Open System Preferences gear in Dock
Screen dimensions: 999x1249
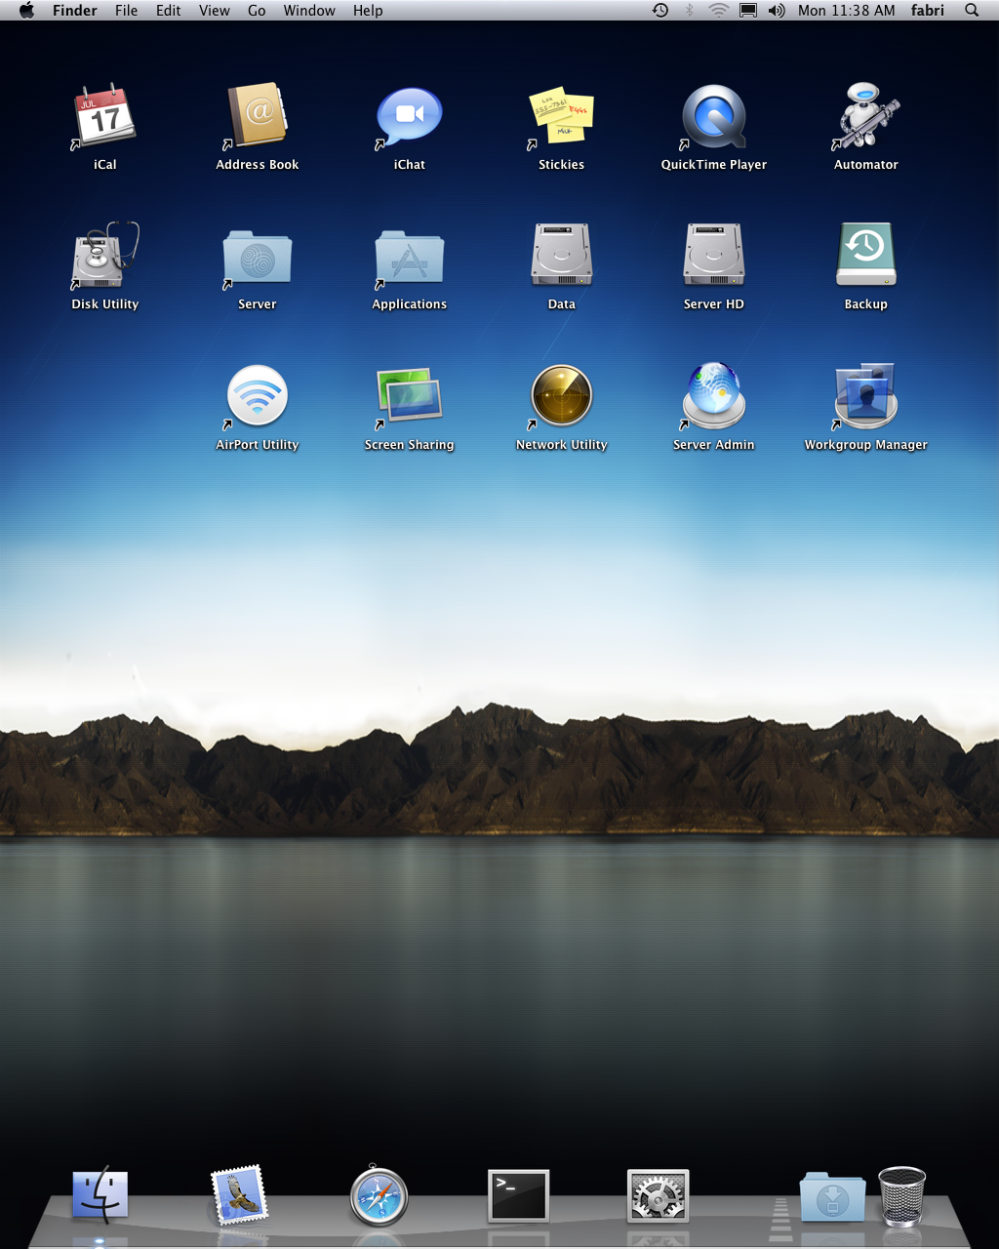(658, 1195)
